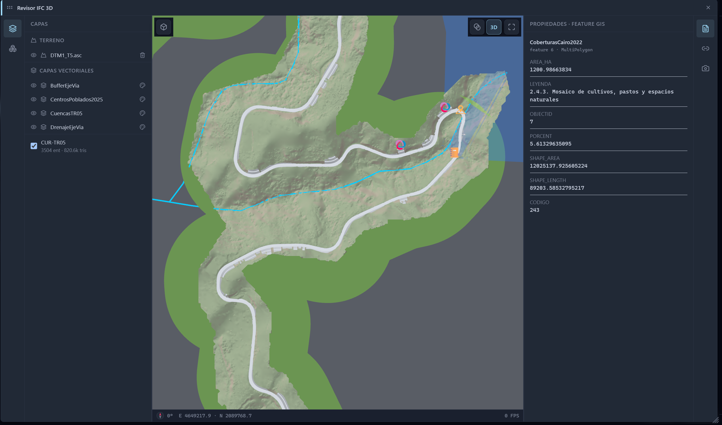The width and height of the screenshot is (722, 425).
Task: Toggle the 3D view mode button
Action: [494, 27]
